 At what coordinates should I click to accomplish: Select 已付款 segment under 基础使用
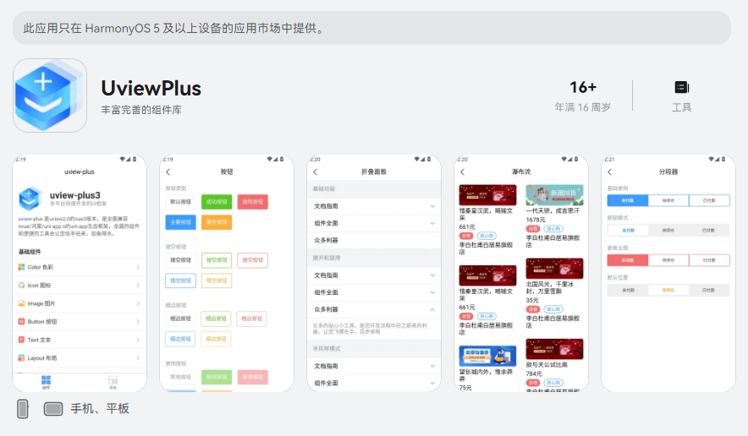(x=708, y=200)
